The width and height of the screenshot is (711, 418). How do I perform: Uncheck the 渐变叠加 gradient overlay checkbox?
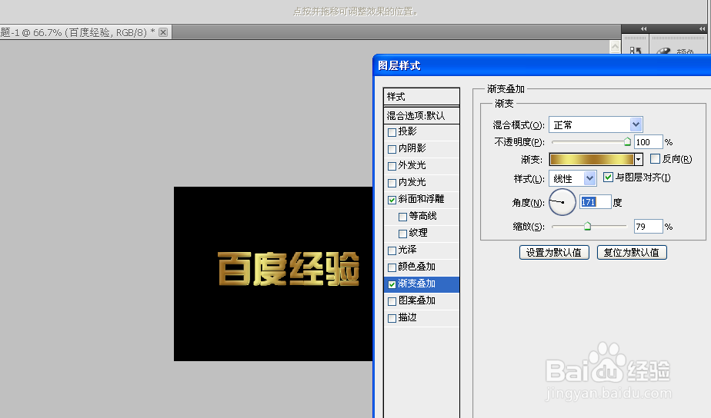pyautogui.click(x=392, y=284)
